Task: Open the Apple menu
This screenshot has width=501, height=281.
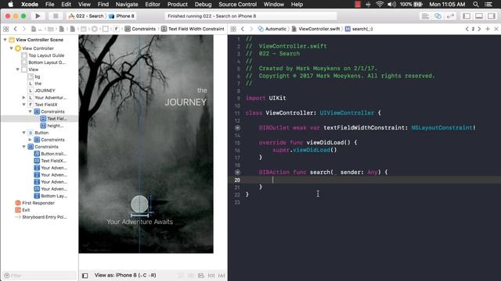Action: 10,5
